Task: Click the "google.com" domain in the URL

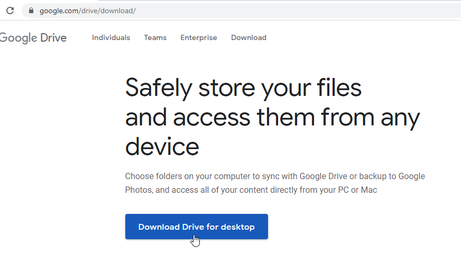Action: [x=59, y=11]
